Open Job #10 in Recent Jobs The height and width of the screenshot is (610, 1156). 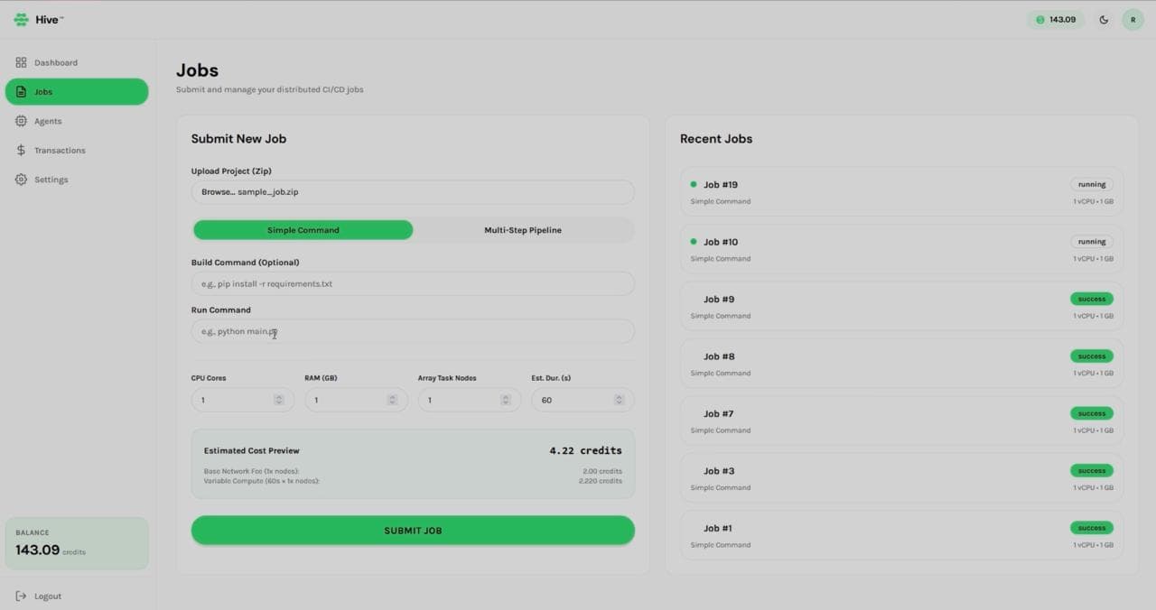point(901,249)
